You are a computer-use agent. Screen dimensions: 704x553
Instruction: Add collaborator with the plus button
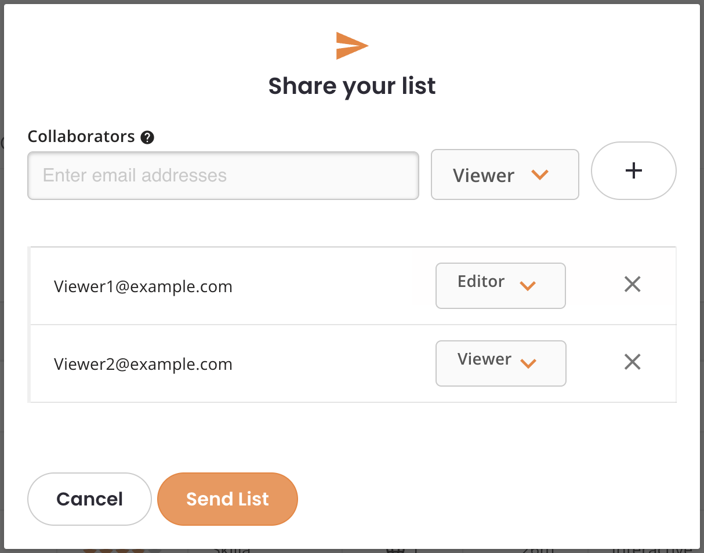pyautogui.click(x=633, y=170)
